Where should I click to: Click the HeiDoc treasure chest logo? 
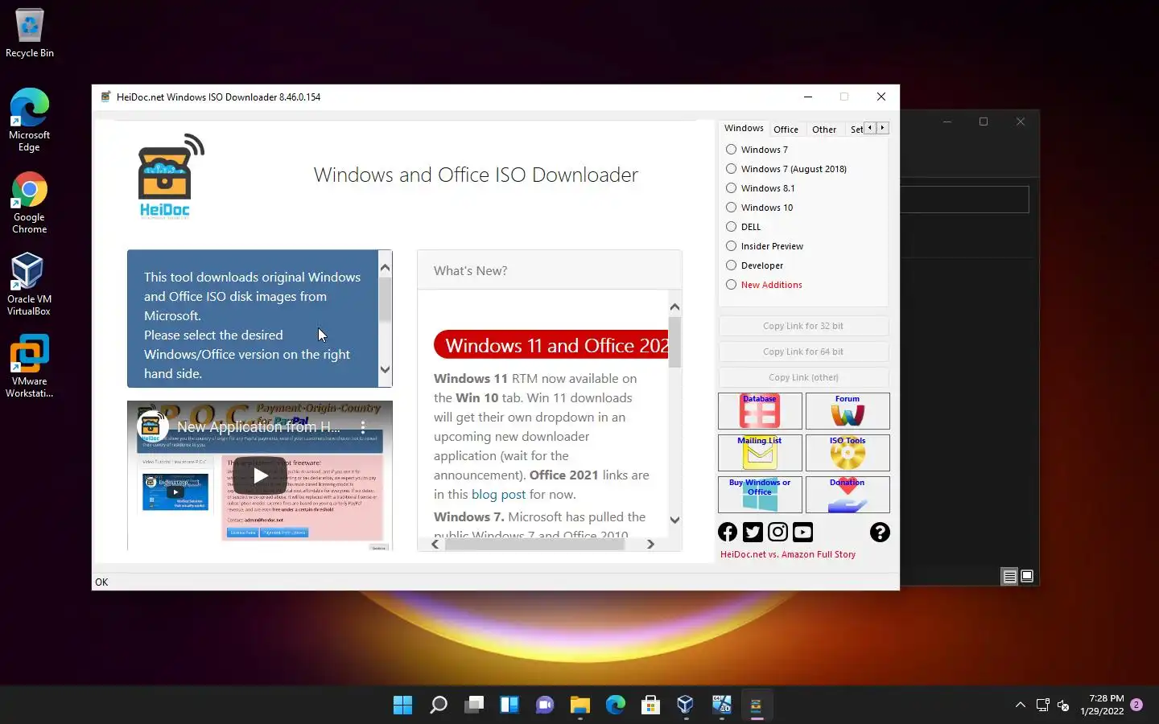pyautogui.click(x=170, y=176)
